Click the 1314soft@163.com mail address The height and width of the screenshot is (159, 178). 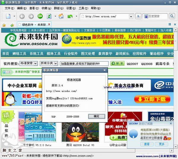click(81, 98)
